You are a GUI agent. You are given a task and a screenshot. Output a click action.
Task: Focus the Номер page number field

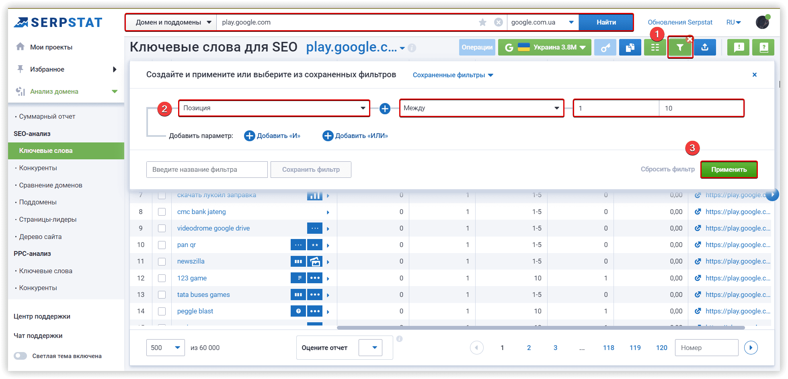706,348
